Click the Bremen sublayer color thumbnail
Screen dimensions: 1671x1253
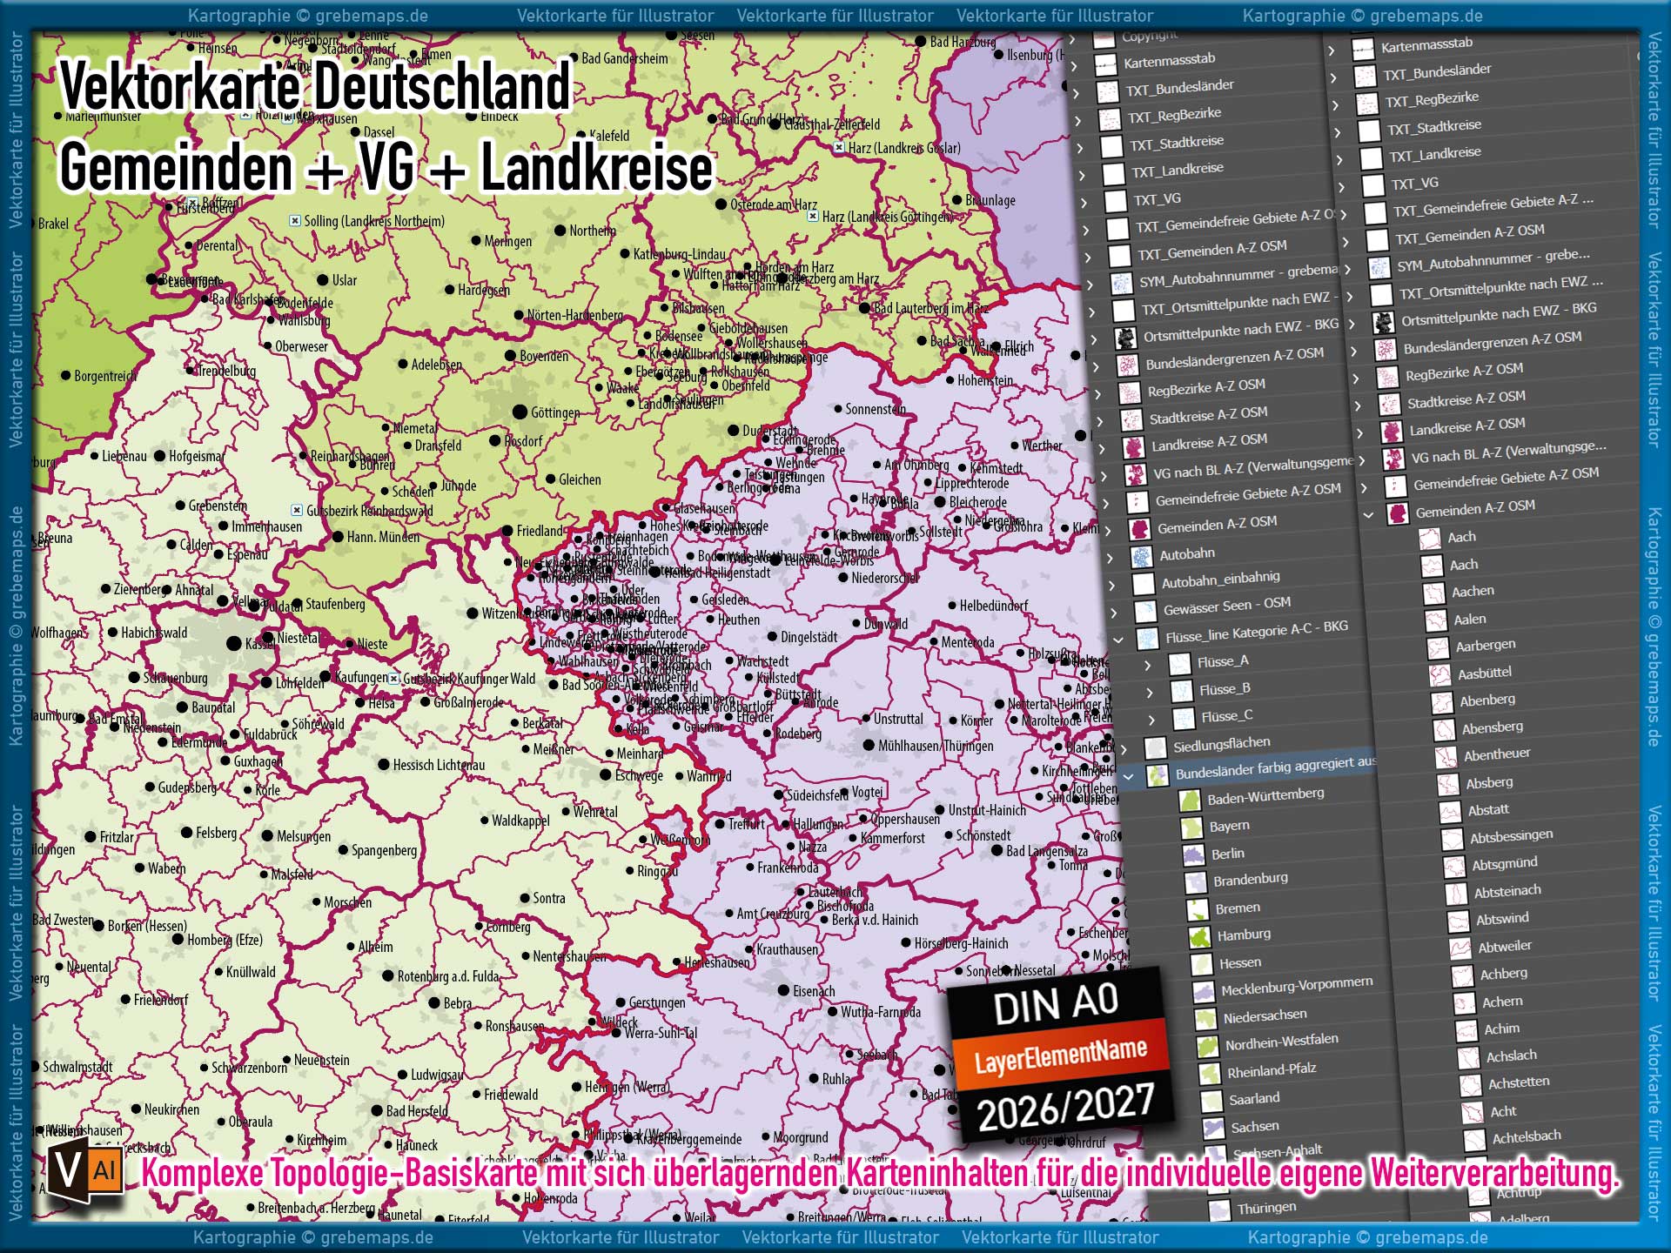tap(1198, 910)
